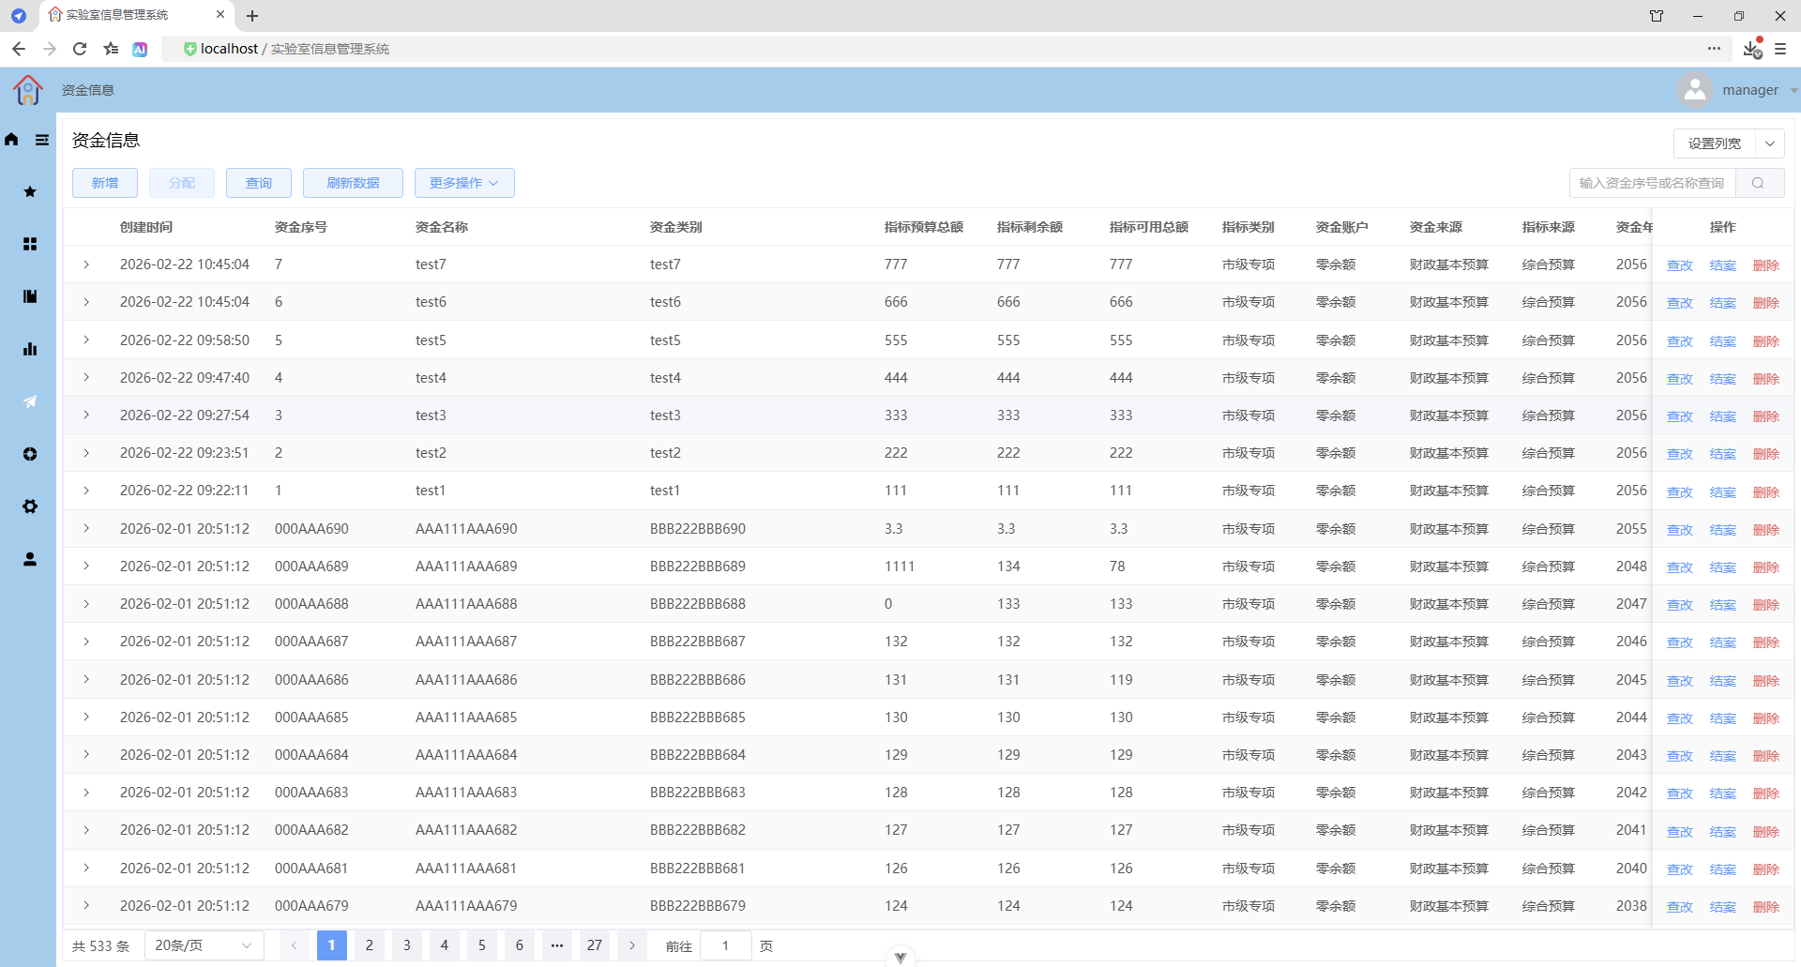Open the 更多操作 dropdown
Screen dimensions: 1801x967
coord(464,183)
